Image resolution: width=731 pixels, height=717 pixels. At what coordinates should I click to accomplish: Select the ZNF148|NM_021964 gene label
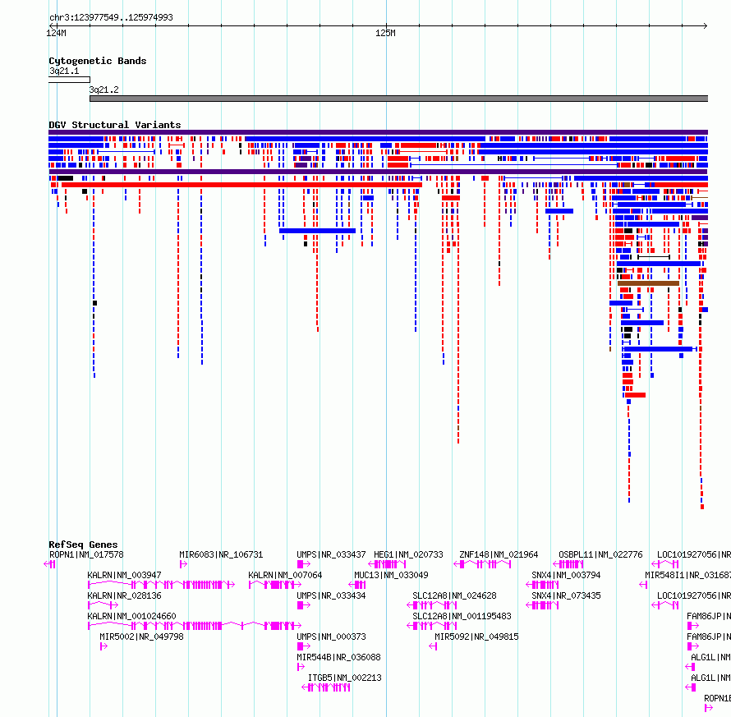(x=499, y=554)
